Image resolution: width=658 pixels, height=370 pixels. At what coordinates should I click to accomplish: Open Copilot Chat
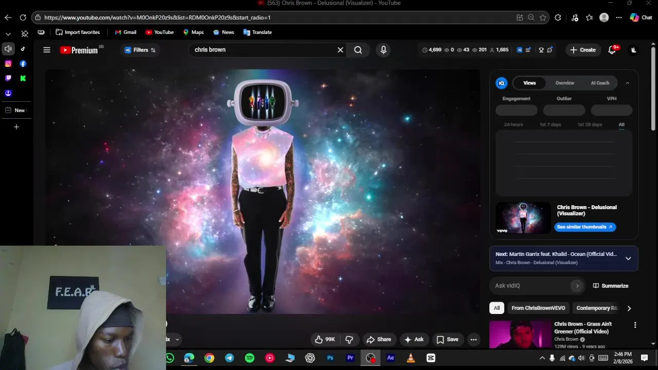click(641, 17)
